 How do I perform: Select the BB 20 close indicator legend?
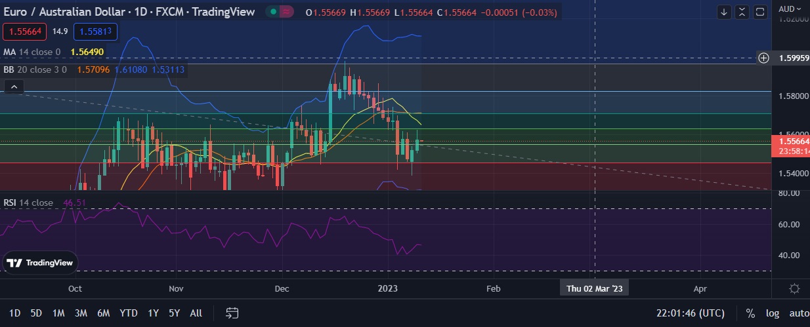click(x=35, y=69)
